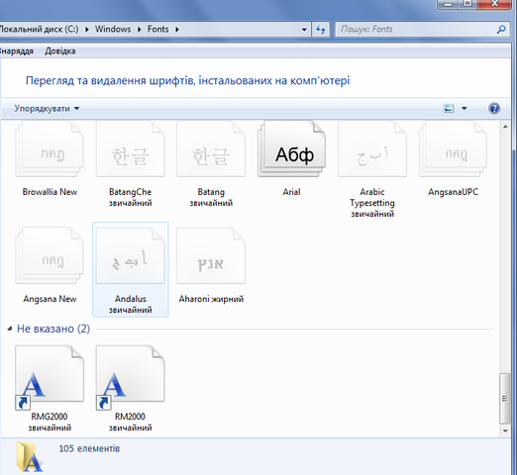This screenshot has height=475, width=517.
Task: Click the BatangChe звичайний label
Action: click(x=130, y=197)
